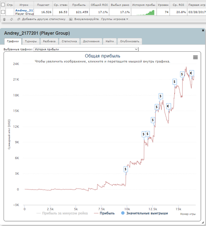This screenshot has width=206, height=226.
Task: Sort by the Уровен column header
Action: coord(163,5)
